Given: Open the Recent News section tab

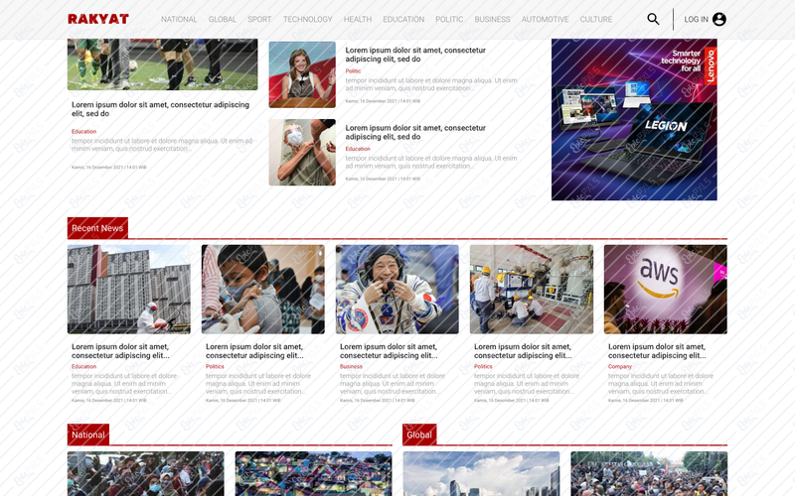Looking at the screenshot, I should point(97,228).
